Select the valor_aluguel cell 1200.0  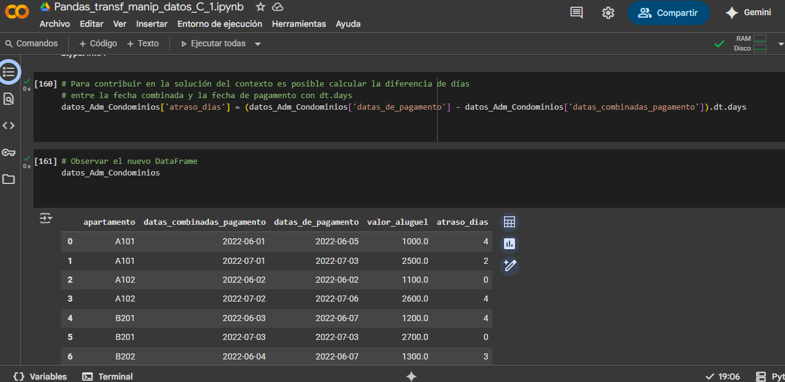click(x=415, y=318)
